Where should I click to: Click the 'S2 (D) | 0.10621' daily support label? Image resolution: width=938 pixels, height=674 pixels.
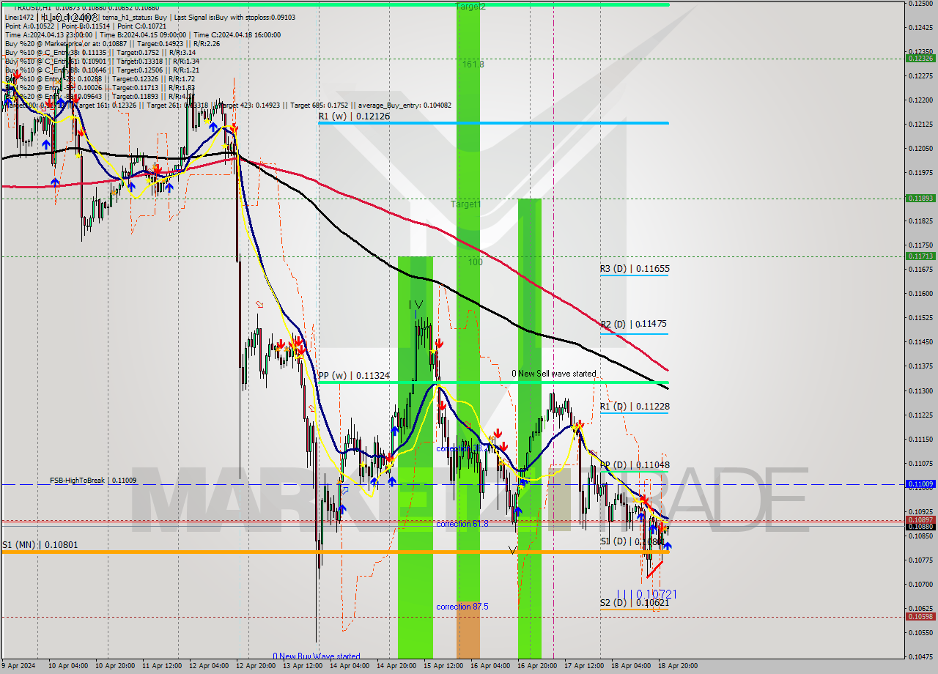pyautogui.click(x=635, y=603)
